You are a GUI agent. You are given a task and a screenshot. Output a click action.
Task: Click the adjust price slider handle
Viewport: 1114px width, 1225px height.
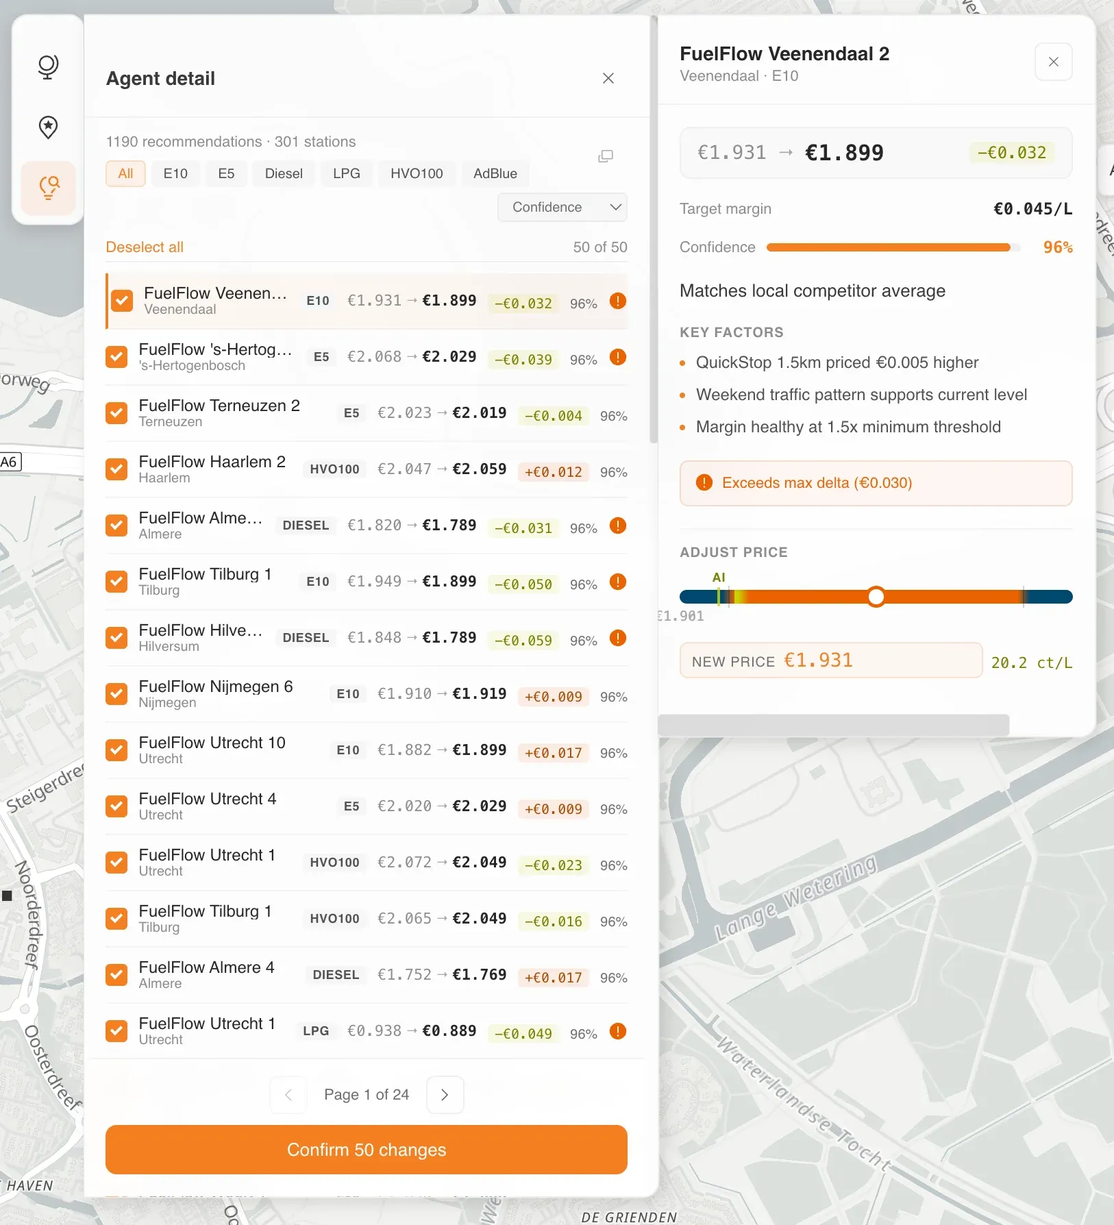point(876,597)
